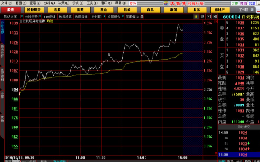The image size is (260, 162).
Task: Switch to the 商品 category tab
Action: (x=150, y=10)
